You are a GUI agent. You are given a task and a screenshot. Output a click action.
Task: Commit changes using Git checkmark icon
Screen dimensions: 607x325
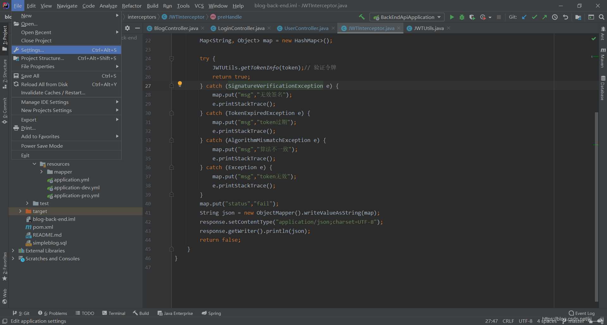(x=534, y=17)
